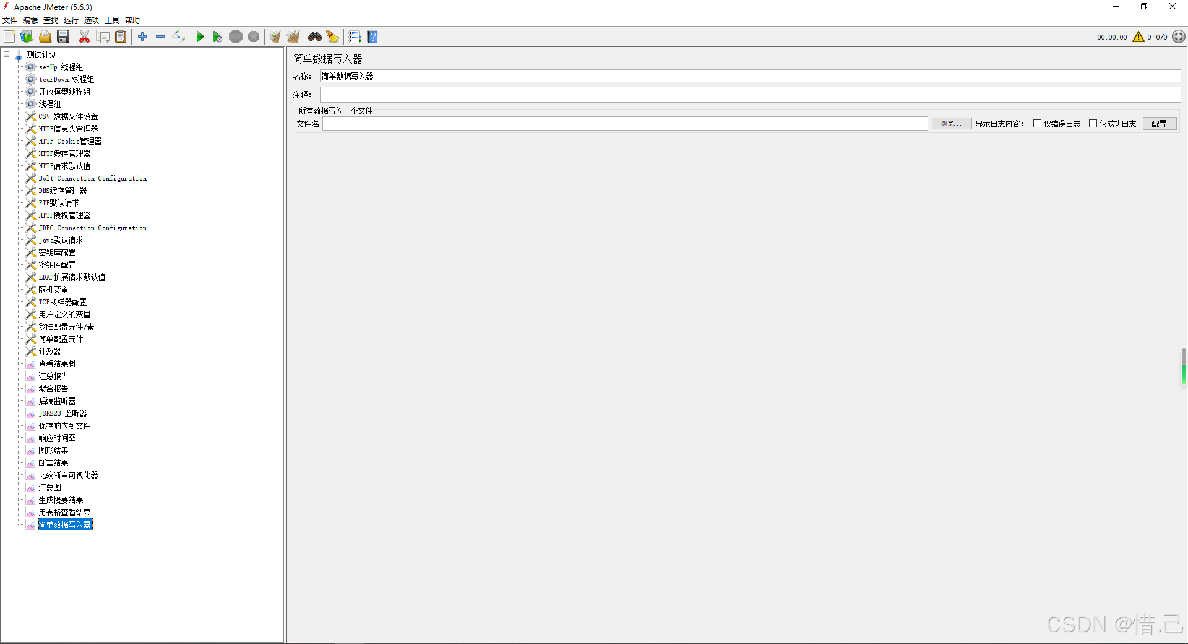The height and width of the screenshot is (644, 1188).
Task: Select 响应时间图 tree item
Action: point(57,438)
